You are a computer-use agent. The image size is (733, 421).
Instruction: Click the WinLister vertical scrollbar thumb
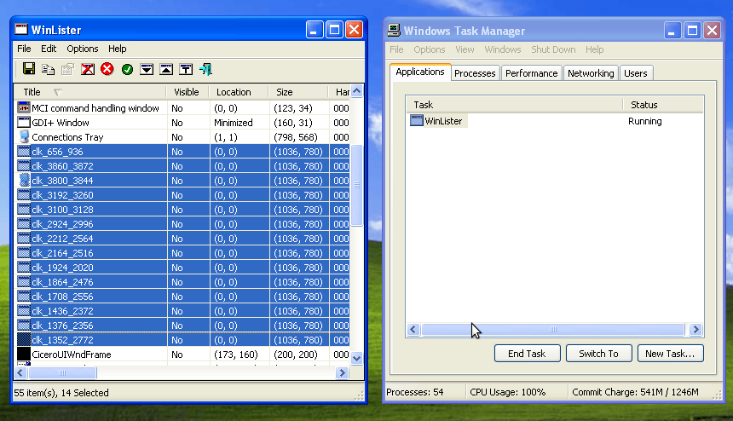tap(356, 186)
